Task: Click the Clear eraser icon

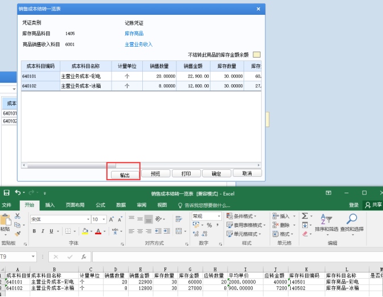Action: click(x=305, y=234)
